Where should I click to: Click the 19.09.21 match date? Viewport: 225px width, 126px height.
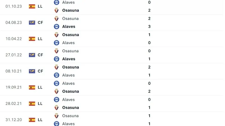coord(12,87)
